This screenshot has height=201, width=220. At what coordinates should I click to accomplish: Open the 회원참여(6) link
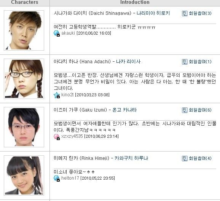click(200, 110)
